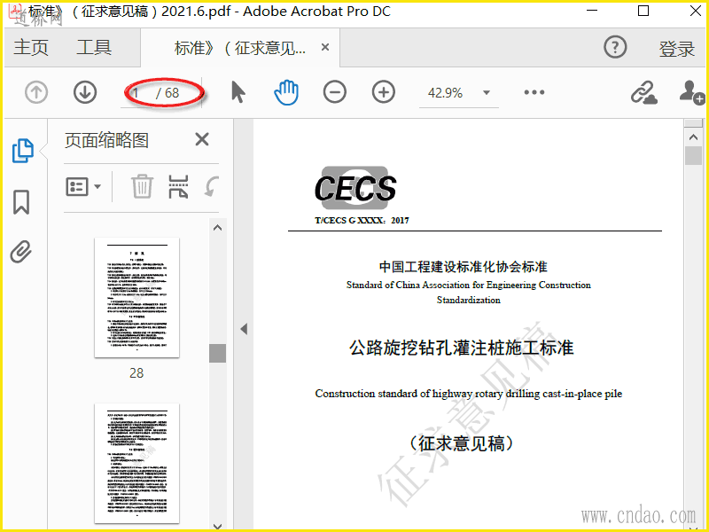Click document scrollbar up arrow
709x532 pixels.
point(693,137)
